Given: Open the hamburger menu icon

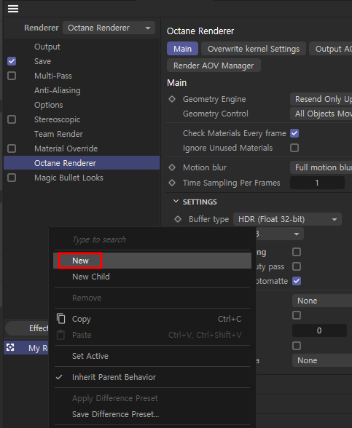Looking at the screenshot, I should (13, 9).
